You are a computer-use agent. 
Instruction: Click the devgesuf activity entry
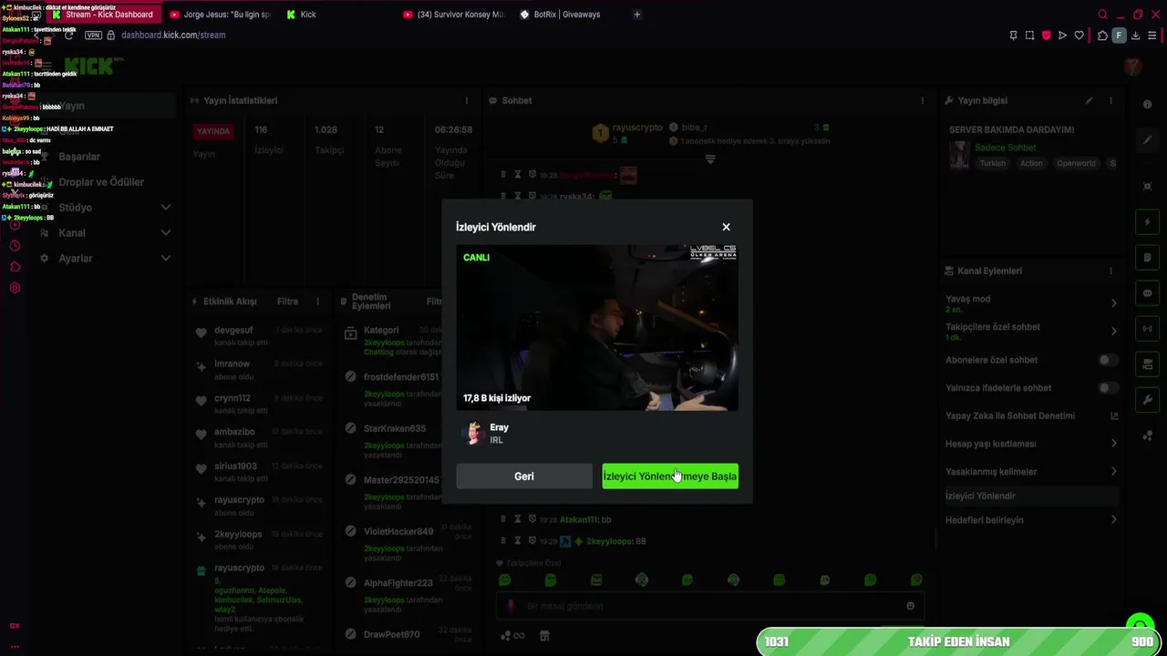coord(257,335)
